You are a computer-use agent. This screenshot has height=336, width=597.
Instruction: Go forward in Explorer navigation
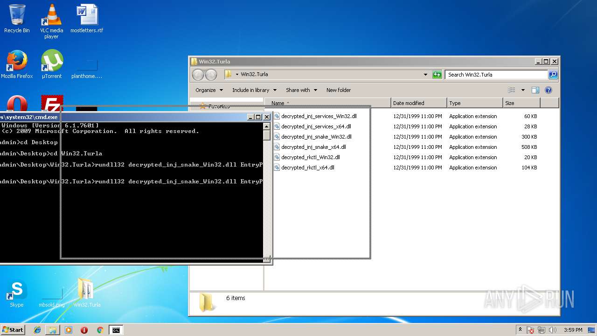pos(211,75)
